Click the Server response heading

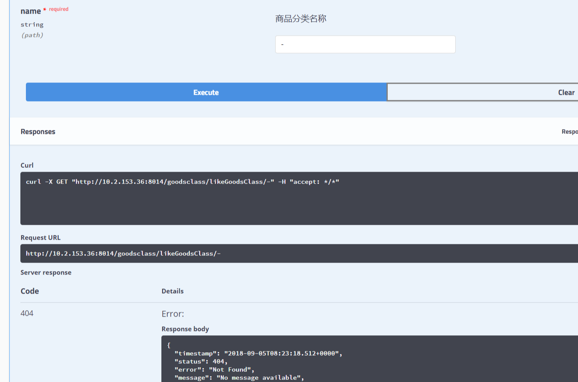[46, 272]
